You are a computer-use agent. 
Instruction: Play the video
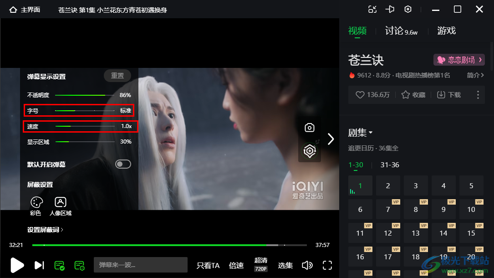tap(17, 265)
